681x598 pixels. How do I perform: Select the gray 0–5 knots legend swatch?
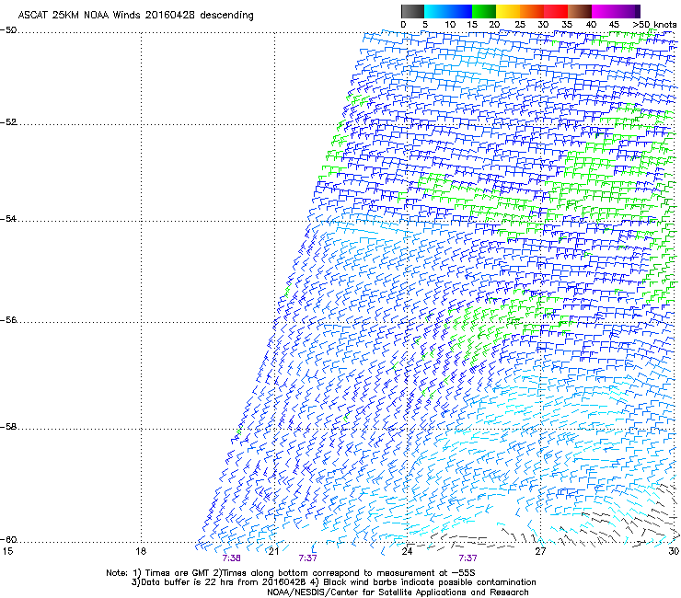412,11
